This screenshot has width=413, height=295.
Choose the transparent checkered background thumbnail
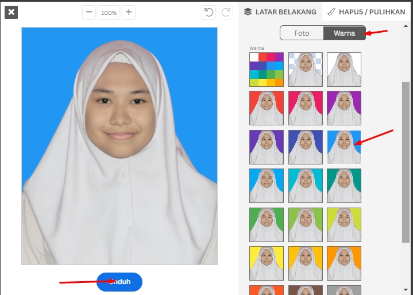point(306,70)
